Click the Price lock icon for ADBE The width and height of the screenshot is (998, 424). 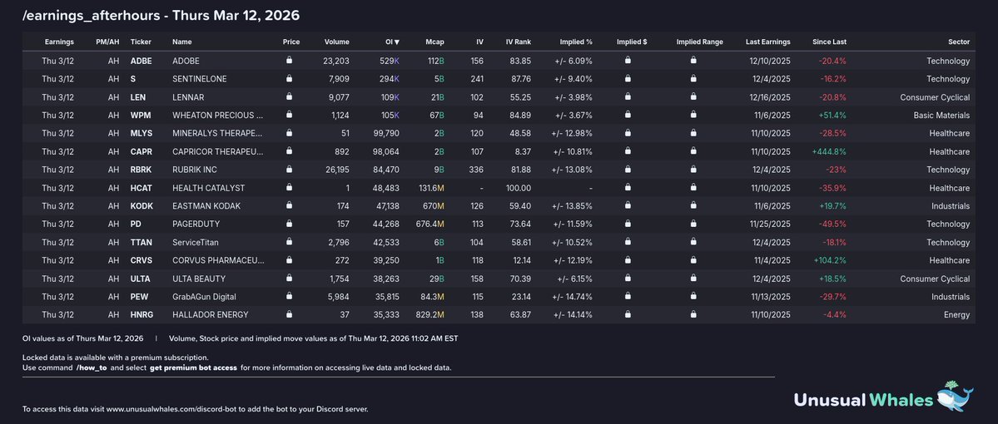[x=289, y=61]
